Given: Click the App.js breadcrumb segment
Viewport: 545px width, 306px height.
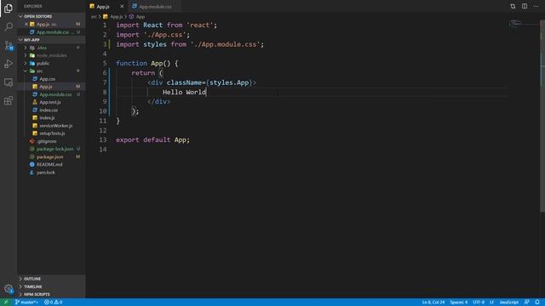Looking at the screenshot, I should coord(113,17).
